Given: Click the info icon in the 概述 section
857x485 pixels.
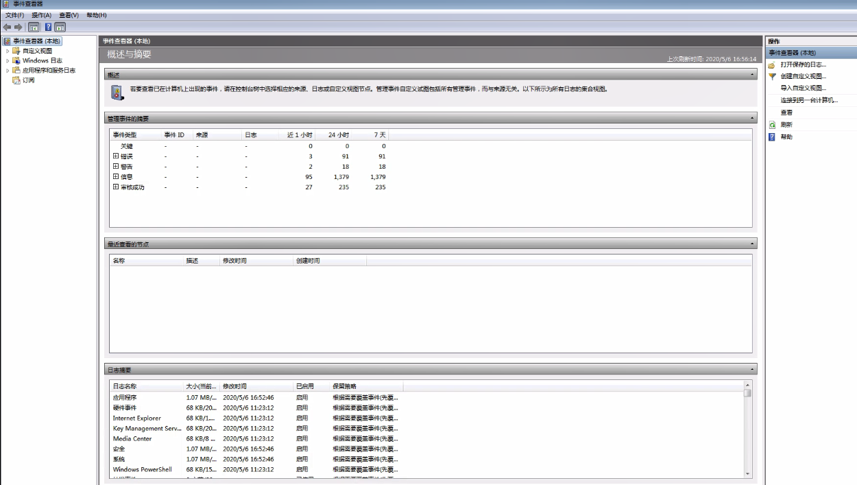Looking at the screenshot, I should (117, 91).
